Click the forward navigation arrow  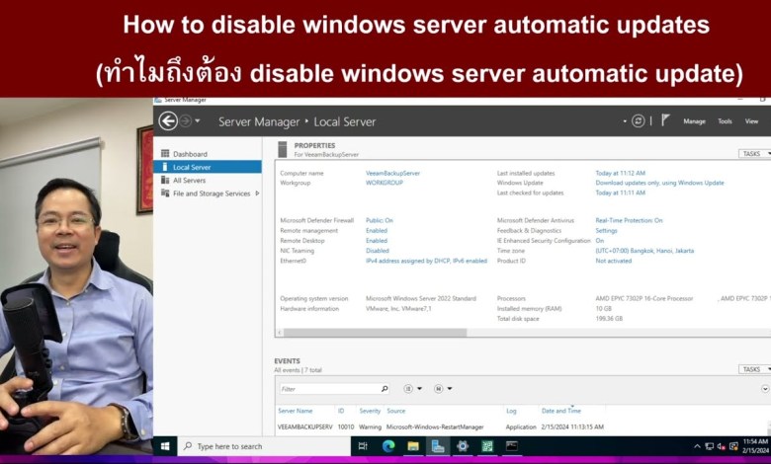click(186, 120)
